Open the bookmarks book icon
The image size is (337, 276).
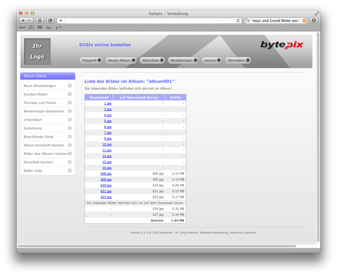coord(31,28)
